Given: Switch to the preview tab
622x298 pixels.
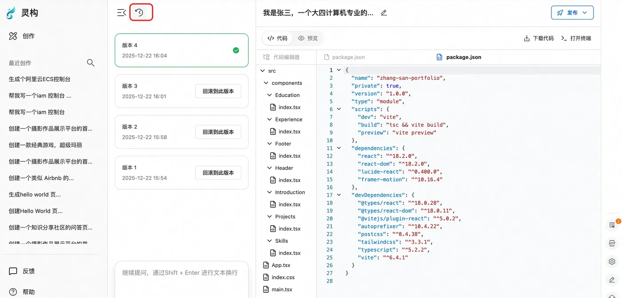Looking at the screenshot, I should pos(308,39).
